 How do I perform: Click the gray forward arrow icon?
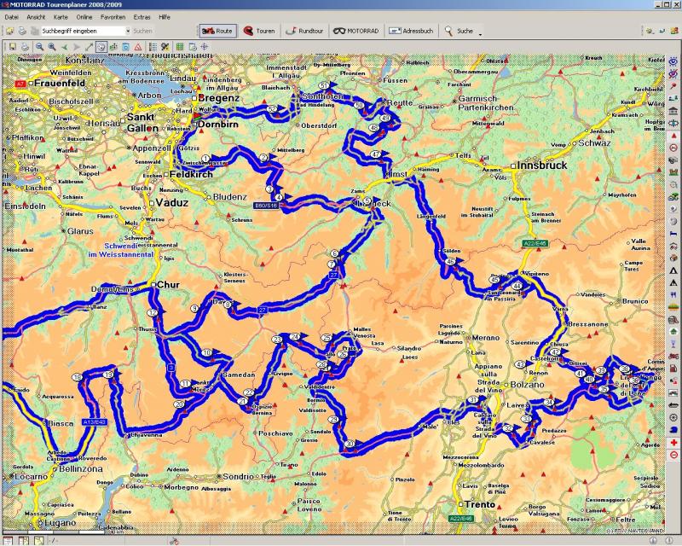click(77, 47)
